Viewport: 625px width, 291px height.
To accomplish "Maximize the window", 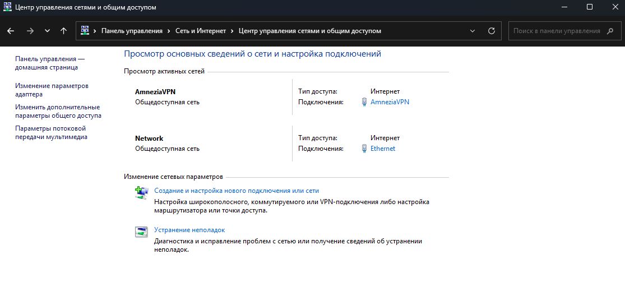I will [x=590, y=7].
